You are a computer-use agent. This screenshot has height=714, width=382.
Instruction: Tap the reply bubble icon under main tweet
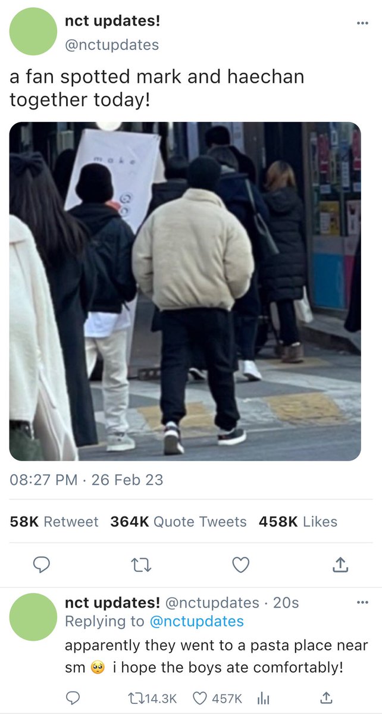pos(41,565)
